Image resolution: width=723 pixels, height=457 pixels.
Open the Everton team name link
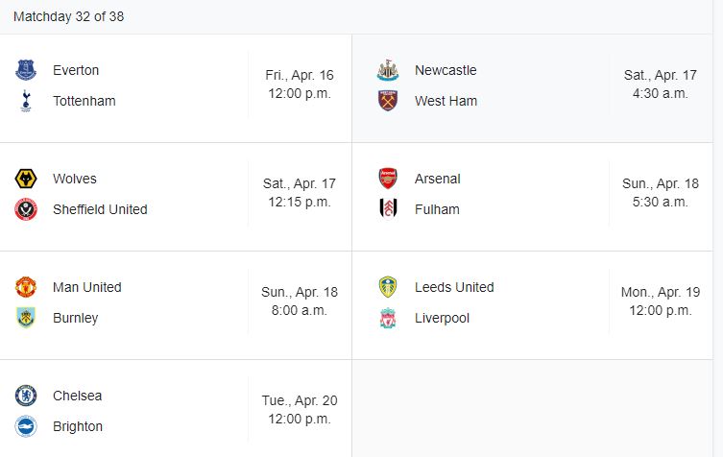pos(76,70)
